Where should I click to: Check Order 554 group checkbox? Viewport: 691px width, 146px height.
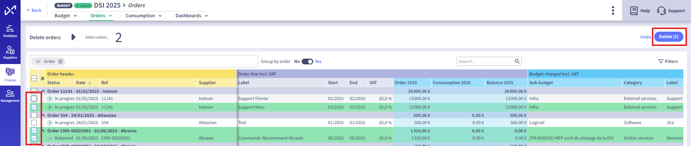tap(34, 115)
